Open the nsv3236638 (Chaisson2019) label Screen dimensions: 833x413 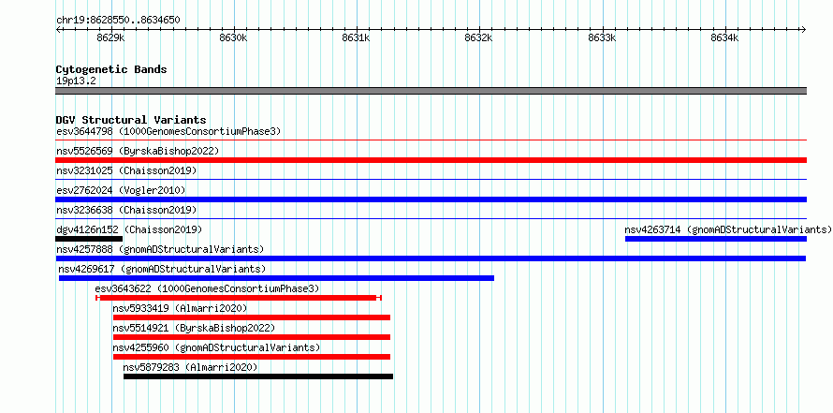coord(126,210)
